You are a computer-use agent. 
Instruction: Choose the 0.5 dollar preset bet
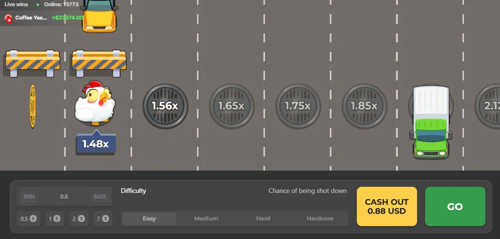pyautogui.click(x=28, y=219)
